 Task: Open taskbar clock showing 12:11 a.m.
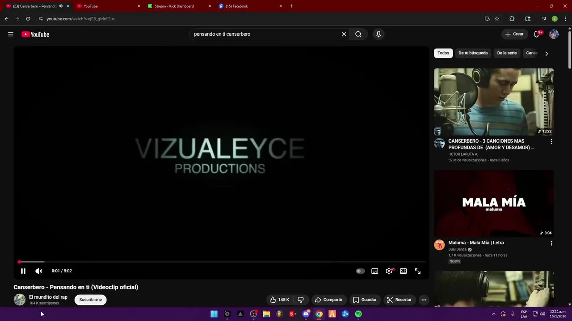[x=558, y=314]
